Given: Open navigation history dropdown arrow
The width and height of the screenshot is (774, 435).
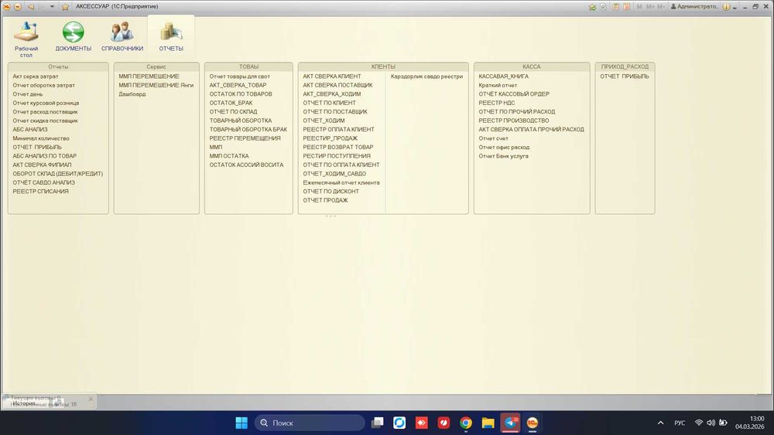Looking at the screenshot, I should [x=53, y=7].
